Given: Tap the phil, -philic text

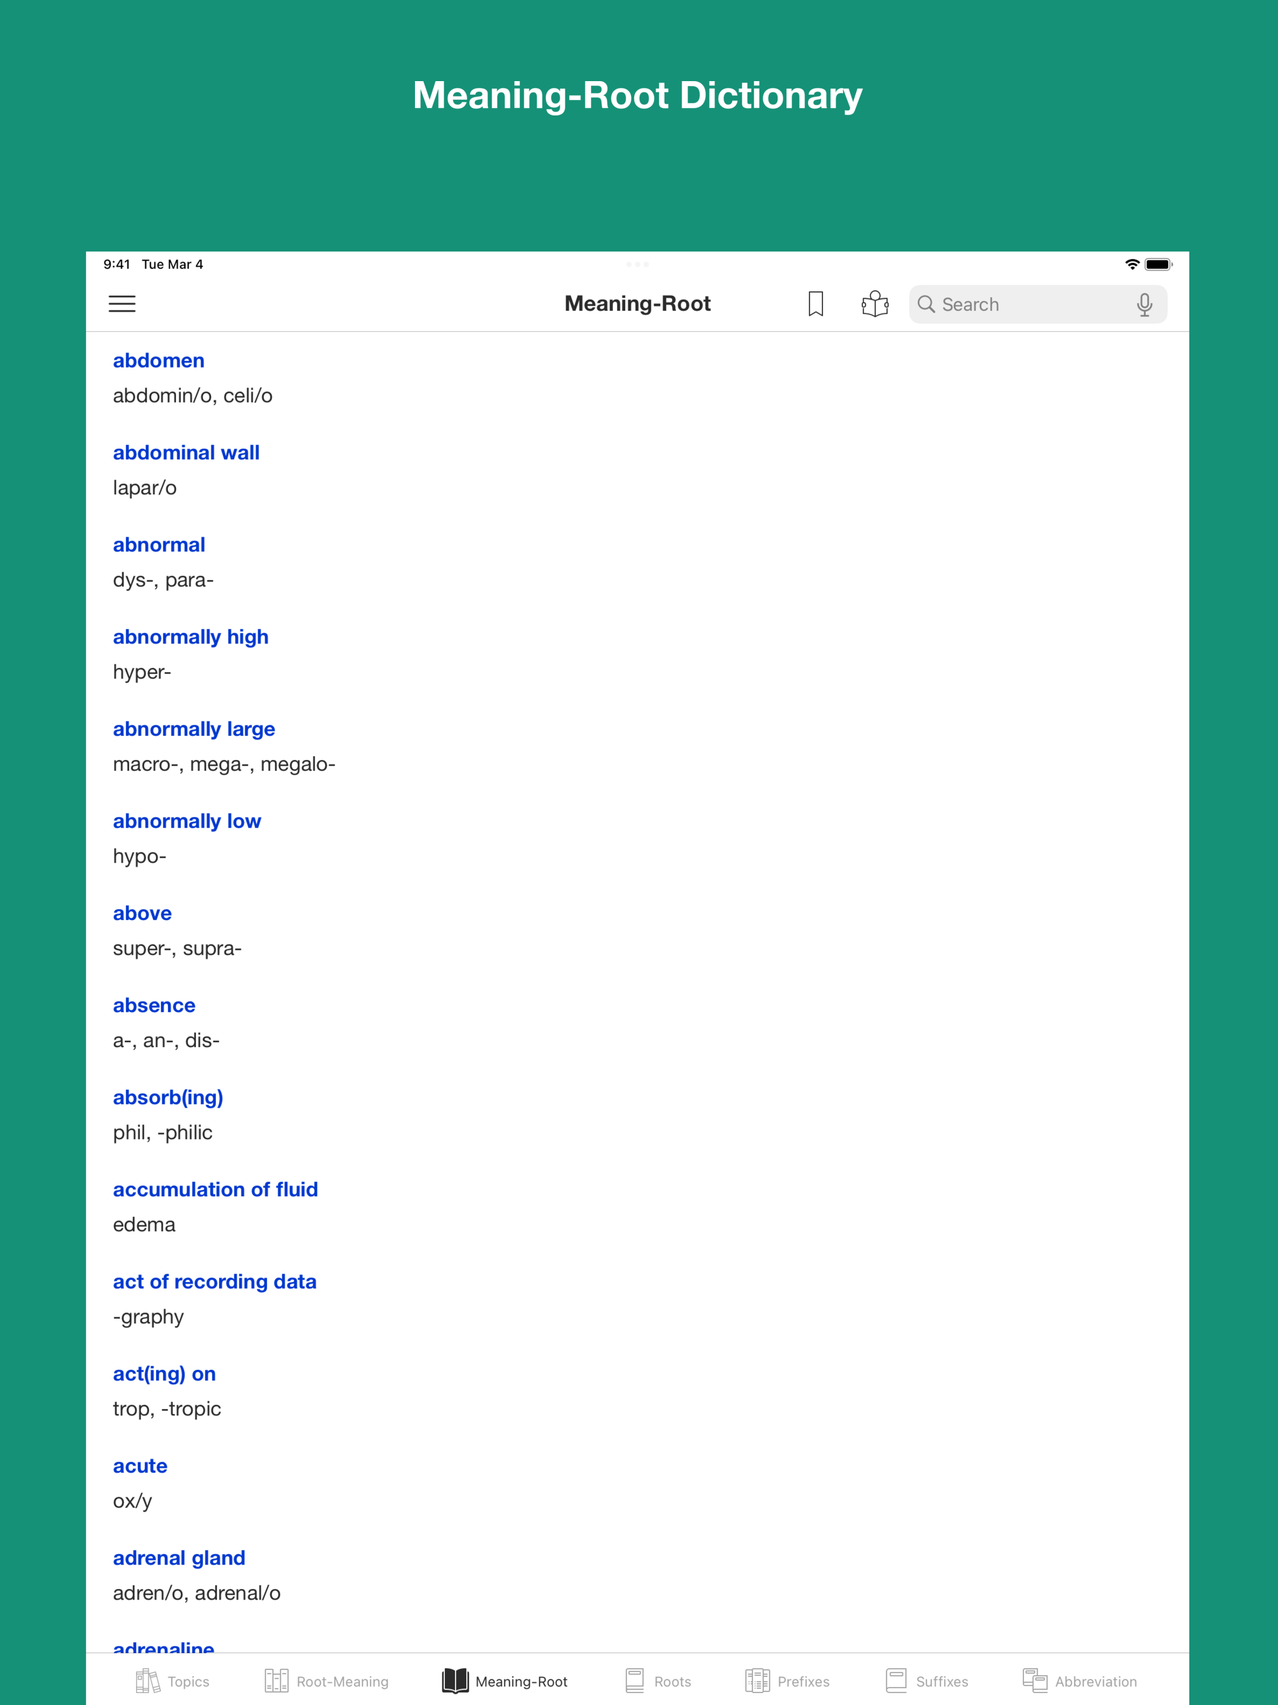Looking at the screenshot, I should click(x=163, y=1133).
